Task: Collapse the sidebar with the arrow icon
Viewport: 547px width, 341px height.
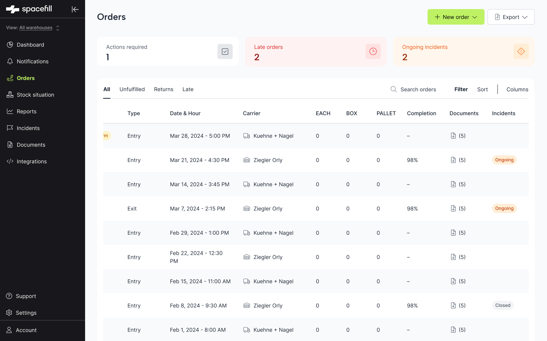Action: tap(75, 9)
